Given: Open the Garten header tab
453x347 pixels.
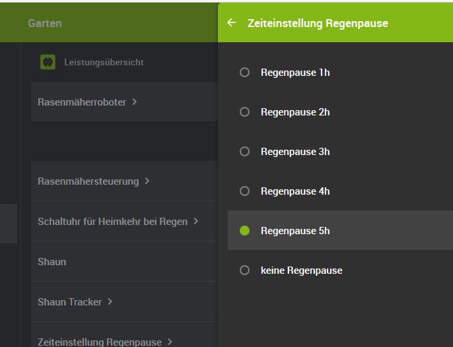Looking at the screenshot, I should [x=45, y=23].
